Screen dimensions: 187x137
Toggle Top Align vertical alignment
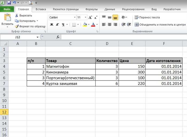104,18
